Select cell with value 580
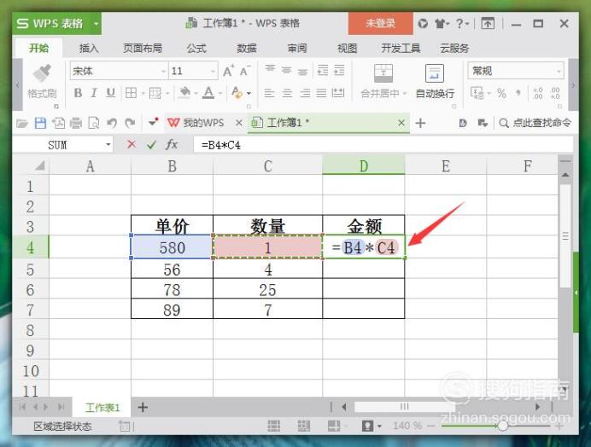The height and width of the screenshot is (447, 591). pyautogui.click(x=172, y=247)
